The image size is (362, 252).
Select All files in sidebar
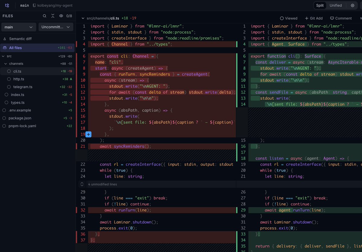37,48
